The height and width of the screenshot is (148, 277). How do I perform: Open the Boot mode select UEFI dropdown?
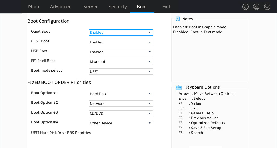click(x=121, y=71)
